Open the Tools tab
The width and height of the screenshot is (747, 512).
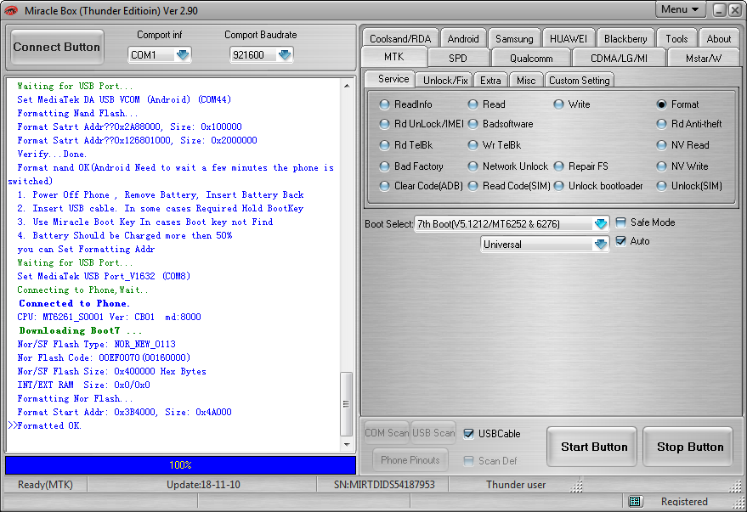click(676, 38)
